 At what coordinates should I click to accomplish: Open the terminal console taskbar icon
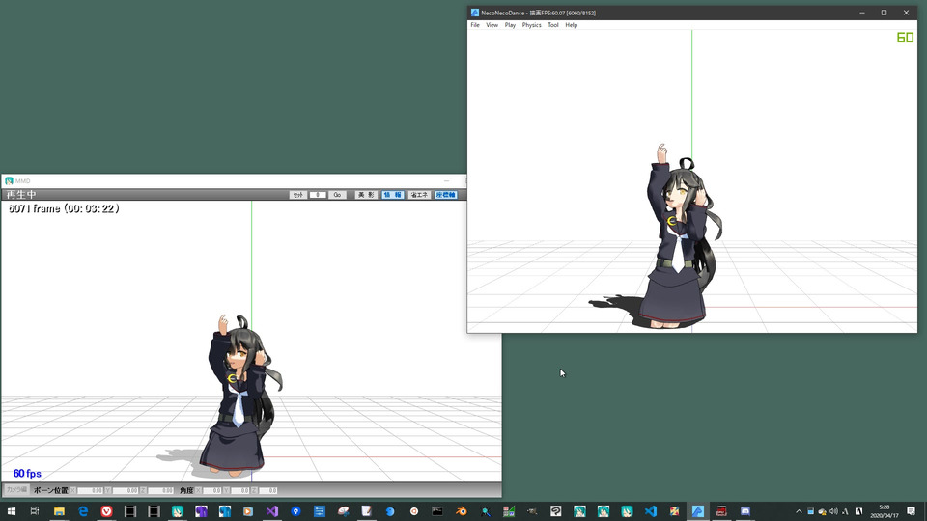pos(437,511)
